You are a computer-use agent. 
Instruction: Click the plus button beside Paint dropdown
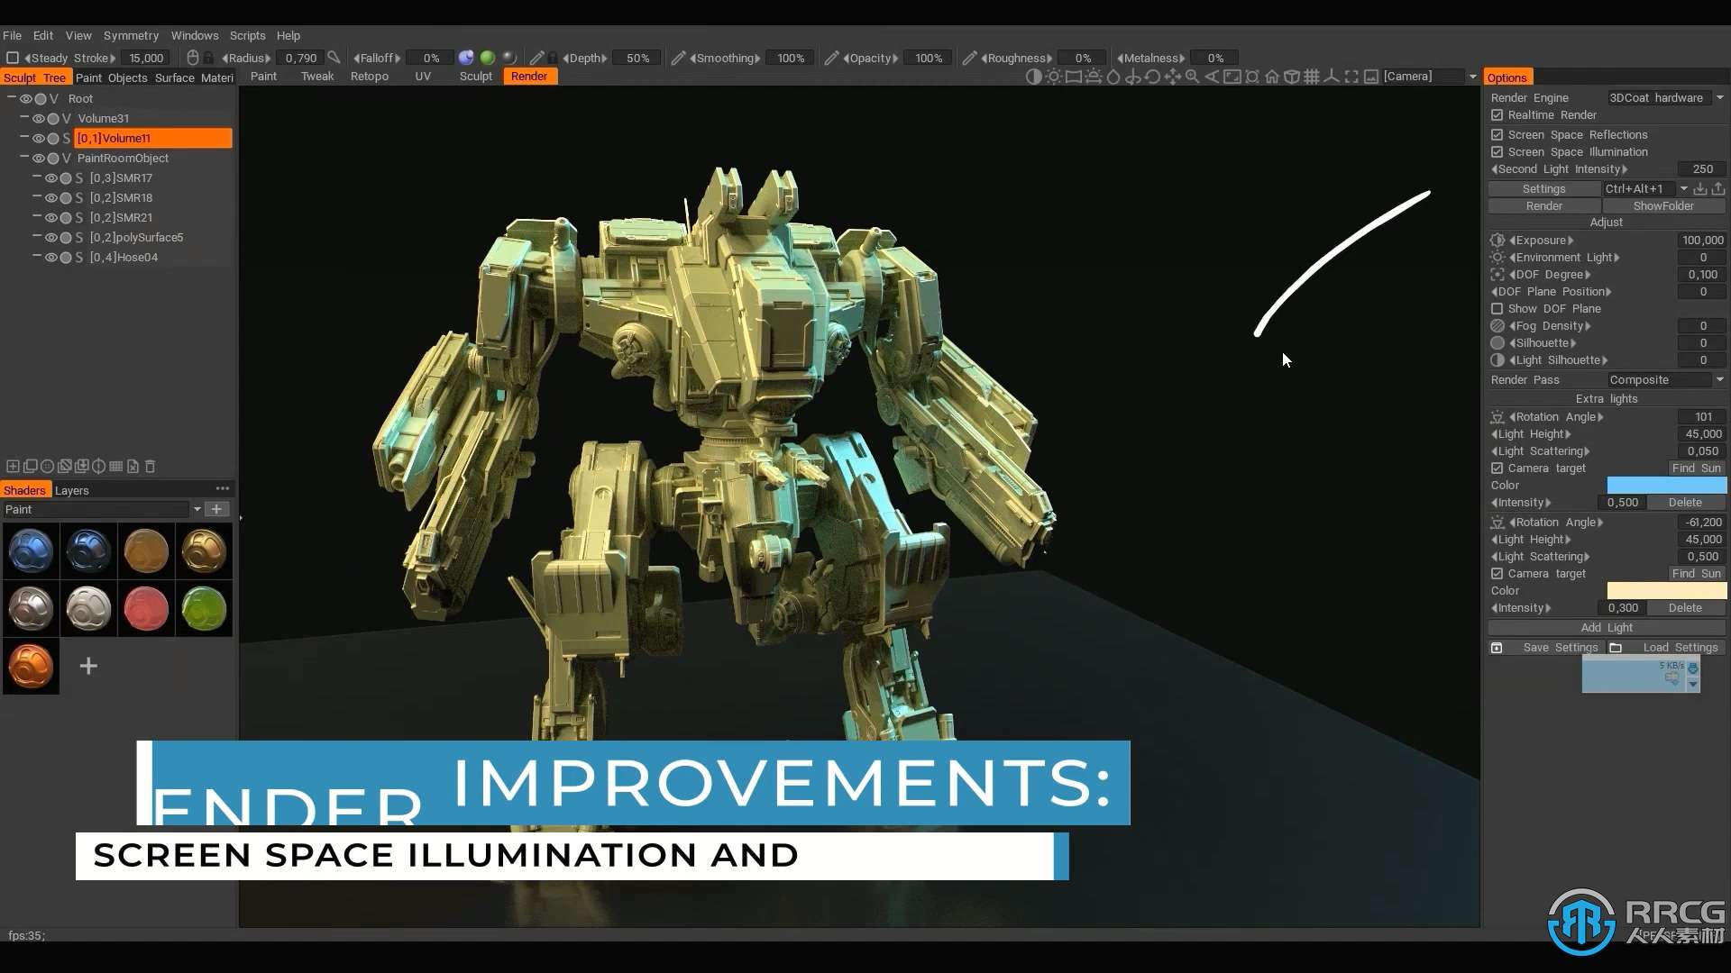pyautogui.click(x=216, y=510)
